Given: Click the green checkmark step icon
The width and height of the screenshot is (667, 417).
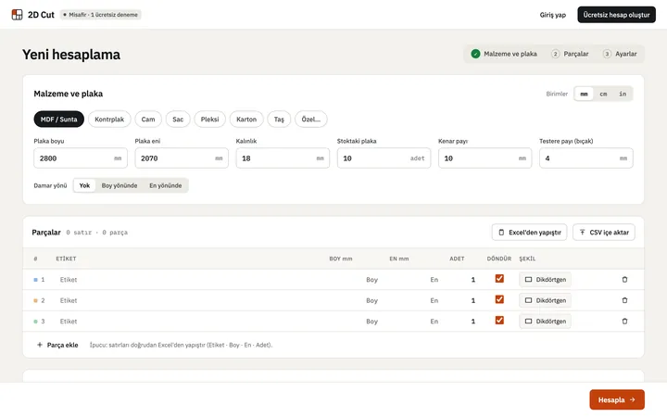Looking at the screenshot, I should (x=475, y=54).
